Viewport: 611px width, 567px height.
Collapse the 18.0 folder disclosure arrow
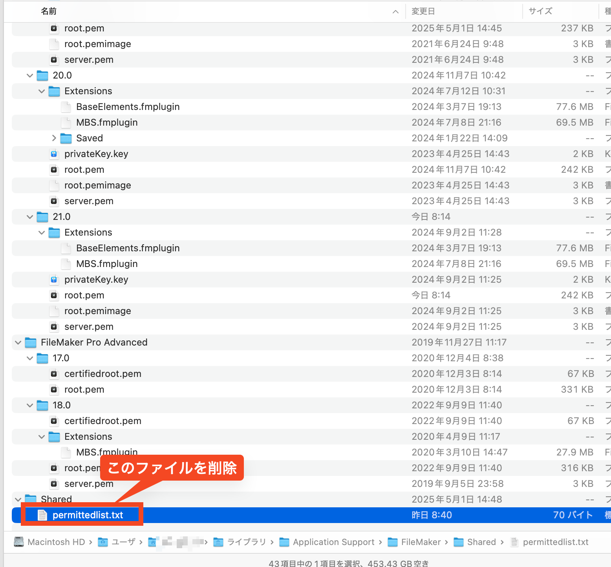click(30, 405)
